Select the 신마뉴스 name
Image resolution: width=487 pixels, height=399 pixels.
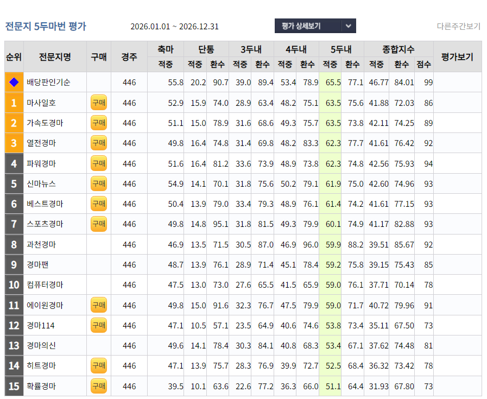tap(41, 184)
